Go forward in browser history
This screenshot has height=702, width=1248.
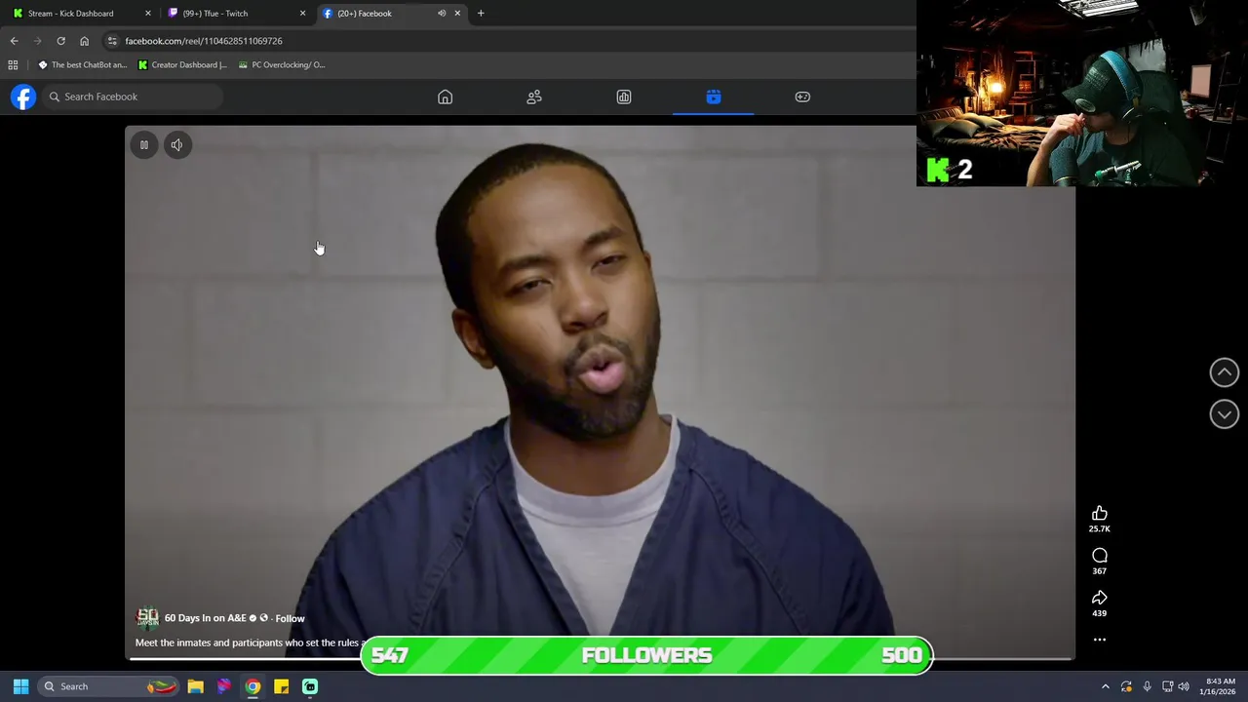click(x=37, y=41)
